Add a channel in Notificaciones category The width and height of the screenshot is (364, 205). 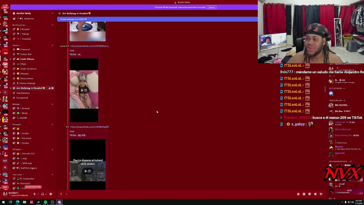click(52, 25)
